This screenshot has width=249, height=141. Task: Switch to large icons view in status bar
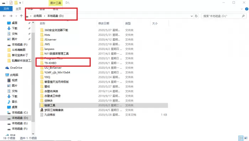point(246,138)
